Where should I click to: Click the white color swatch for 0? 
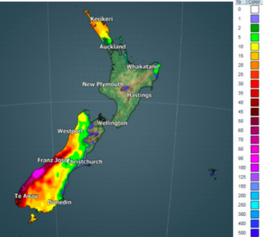point(255,9)
